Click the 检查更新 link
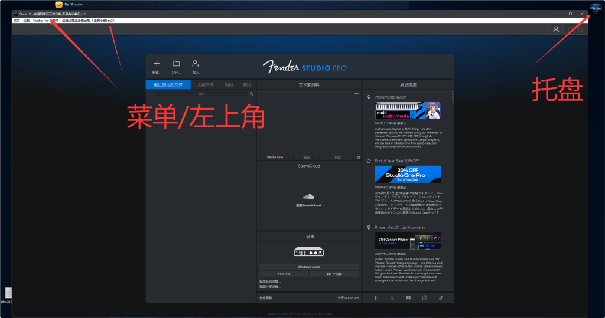The height and width of the screenshot is (318, 605). point(265,297)
